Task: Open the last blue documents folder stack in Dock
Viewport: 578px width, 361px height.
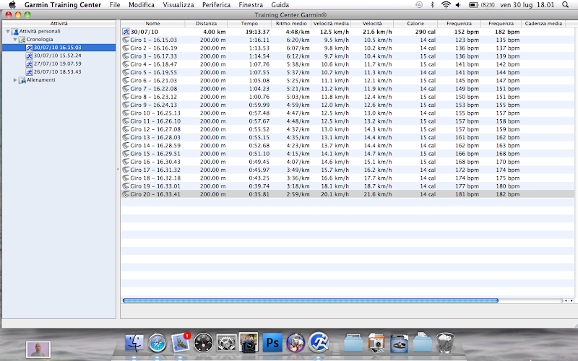Action: click(x=423, y=342)
